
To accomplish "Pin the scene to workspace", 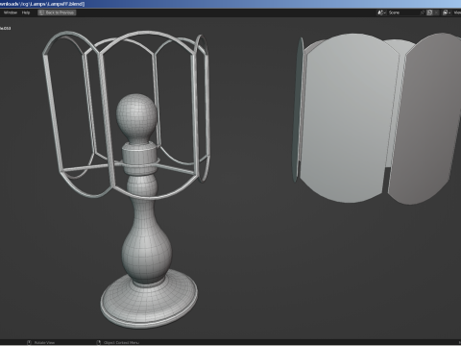I will pos(423,12).
